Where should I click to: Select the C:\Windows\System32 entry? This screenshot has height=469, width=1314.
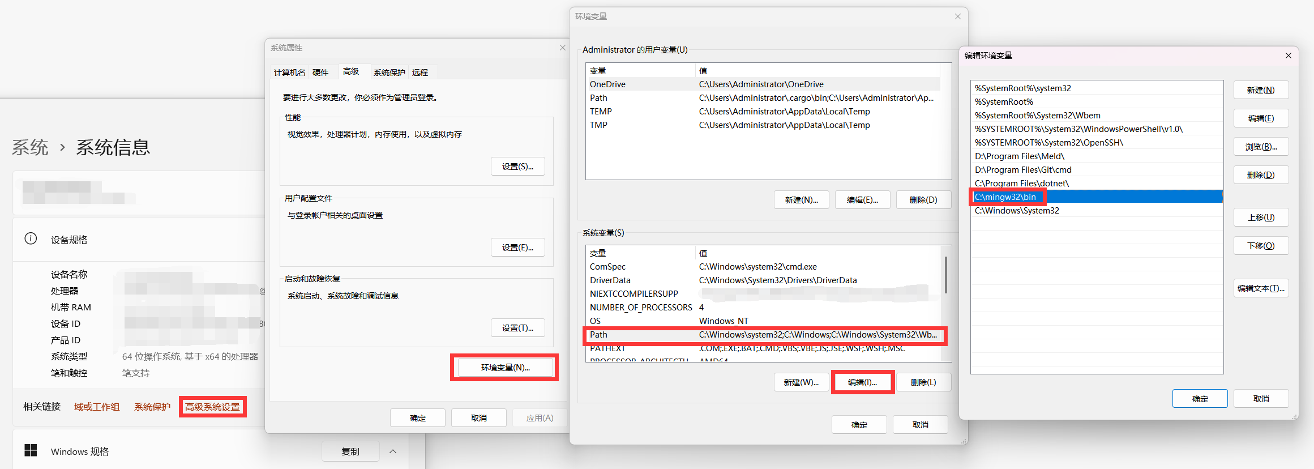coord(1097,211)
